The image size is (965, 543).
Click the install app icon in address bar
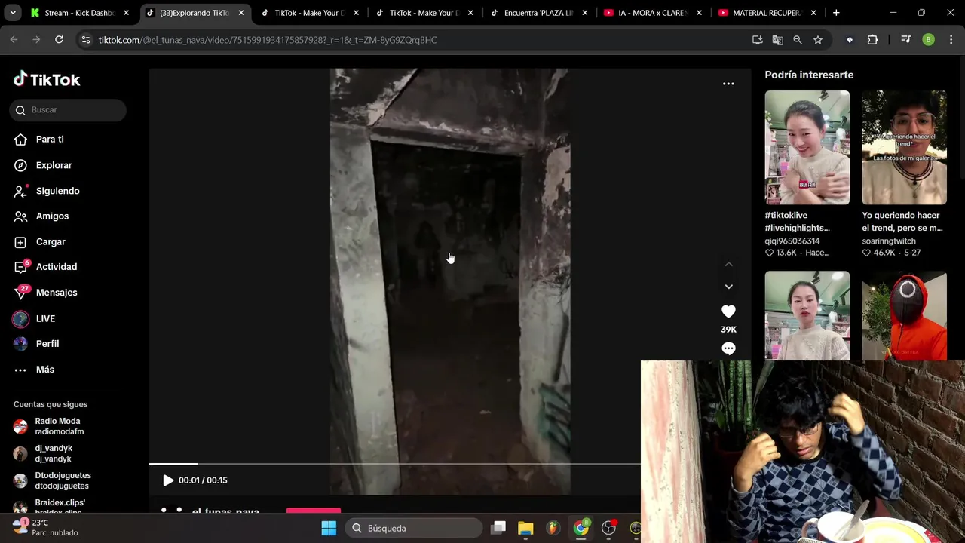click(x=758, y=40)
